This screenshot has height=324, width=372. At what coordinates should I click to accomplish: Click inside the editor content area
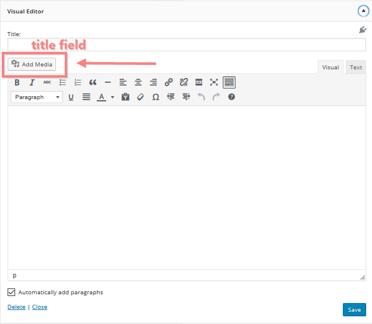coord(187,188)
